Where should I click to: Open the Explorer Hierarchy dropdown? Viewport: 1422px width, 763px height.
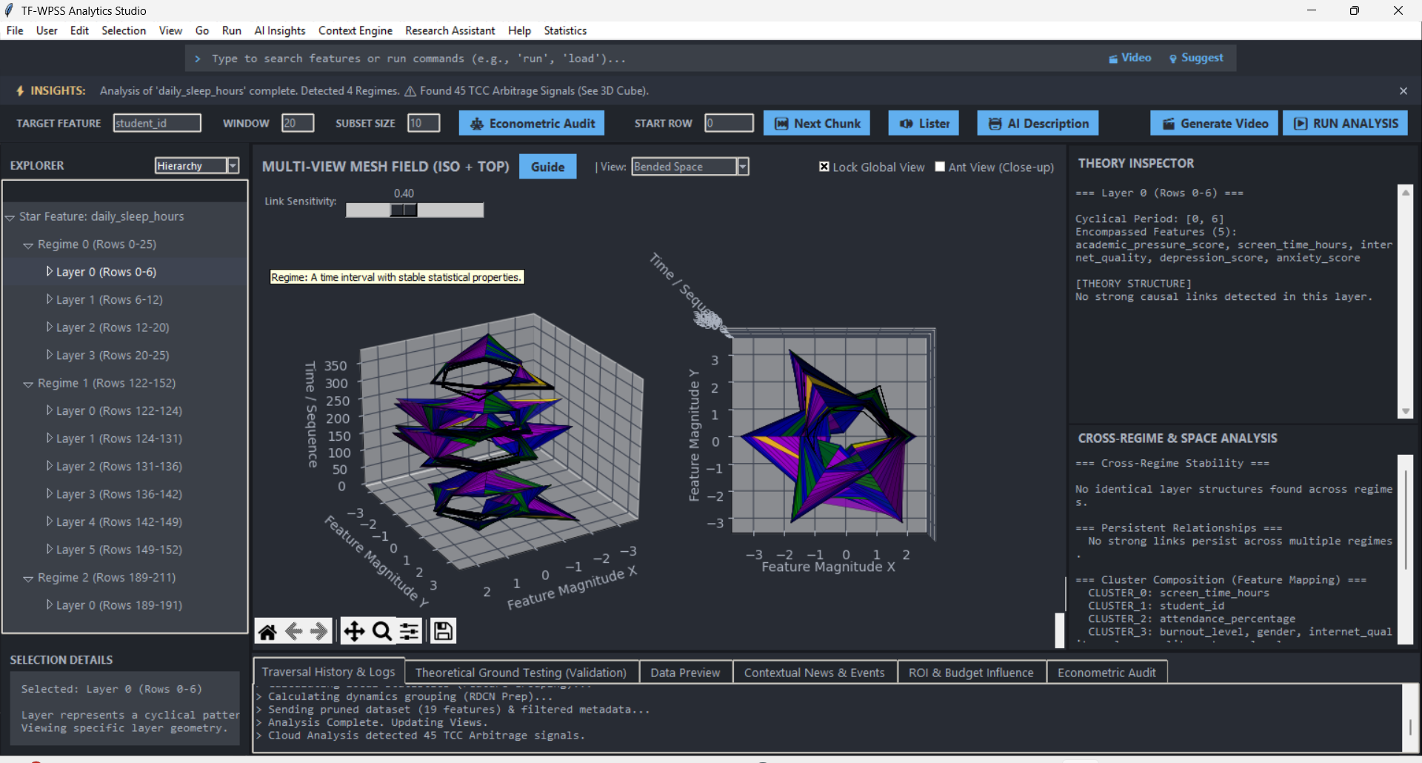tap(233, 165)
